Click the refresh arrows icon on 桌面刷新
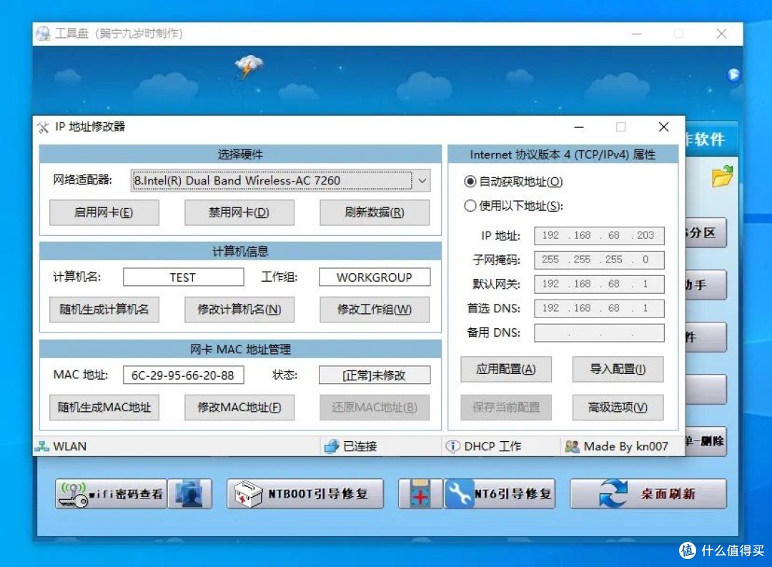The width and height of the screenshot is (772, 567). coord(613,493)
